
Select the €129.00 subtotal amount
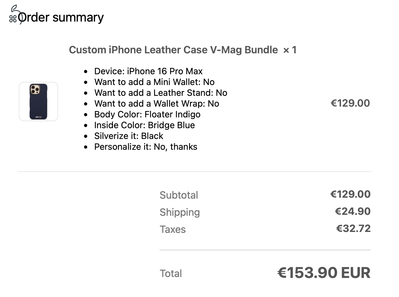pos(350,194)
